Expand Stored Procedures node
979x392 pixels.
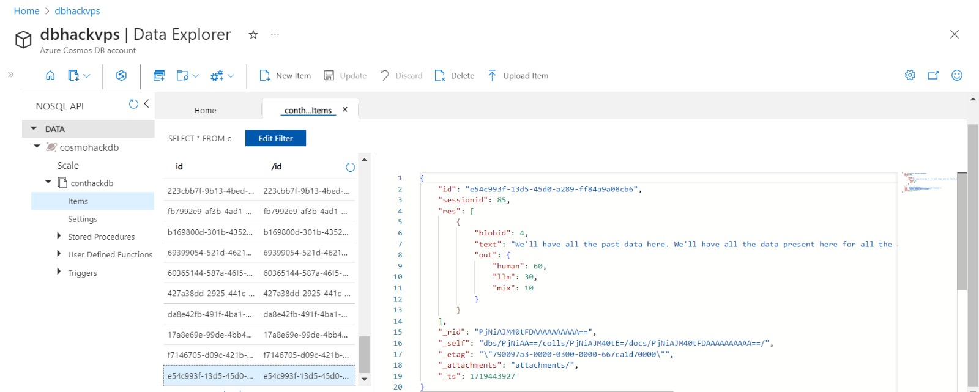[x=59, y=236]
